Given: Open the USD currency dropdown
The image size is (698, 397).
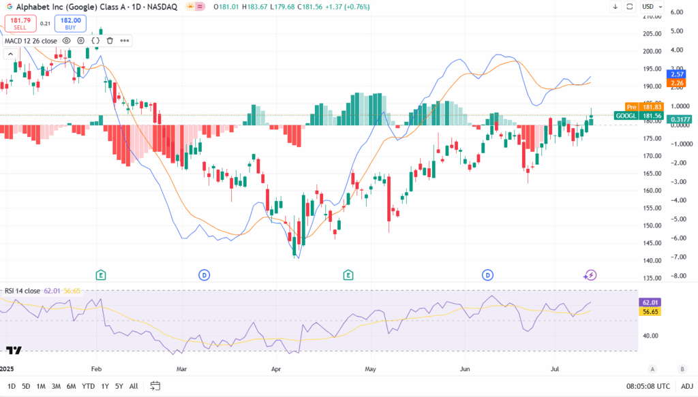Looking at the screenshot, I should (652, 7).
